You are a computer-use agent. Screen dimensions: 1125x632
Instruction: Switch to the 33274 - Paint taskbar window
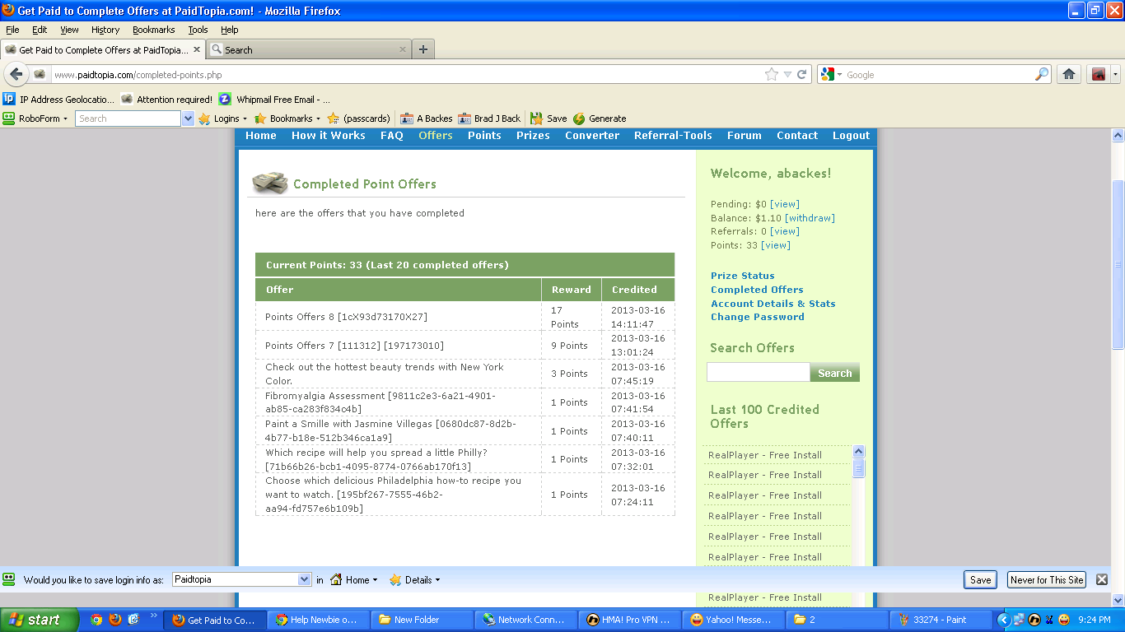click(942, 620)
